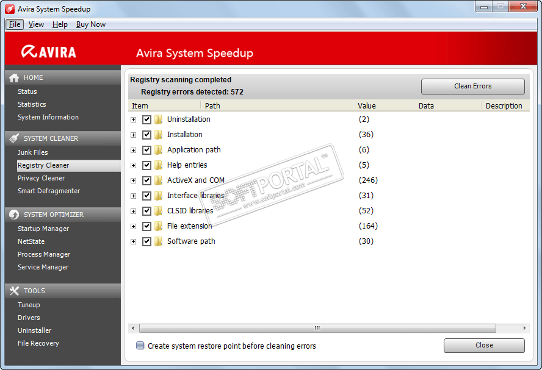542x370 pixels.
Task: Uncheck the CLSID libraries checkbox
Action: (x=146, y=211)
